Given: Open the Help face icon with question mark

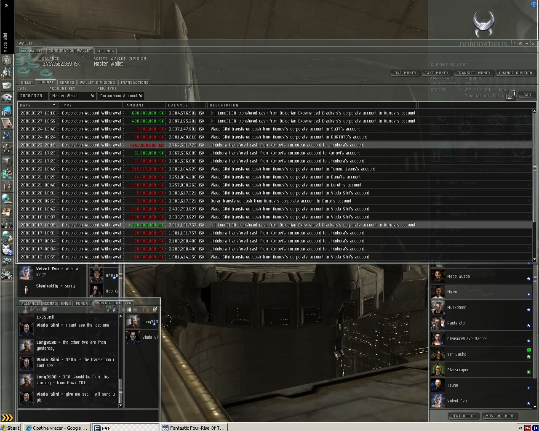Looking at the screenshot, I should pyautogui.click(x=7, y=249).
